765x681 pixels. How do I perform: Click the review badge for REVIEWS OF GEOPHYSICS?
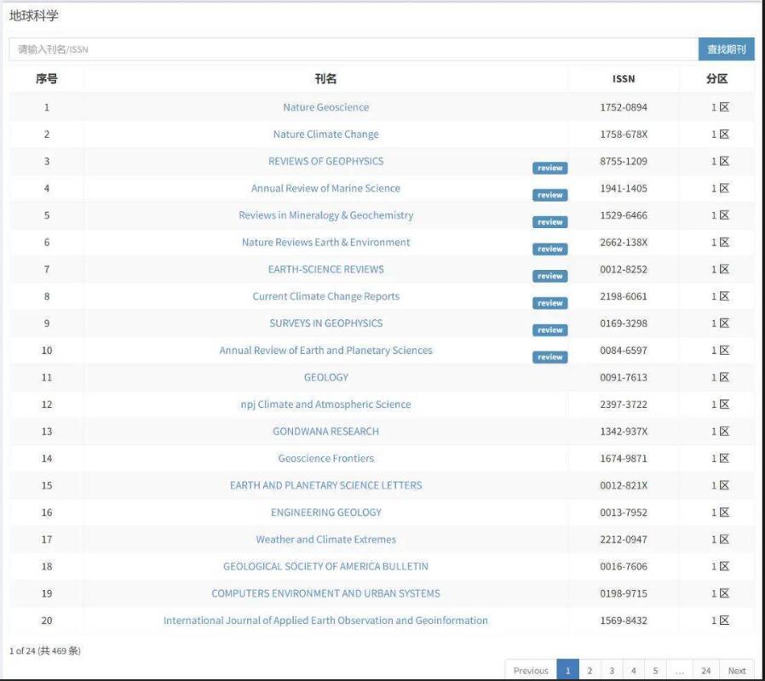(549, 168)
